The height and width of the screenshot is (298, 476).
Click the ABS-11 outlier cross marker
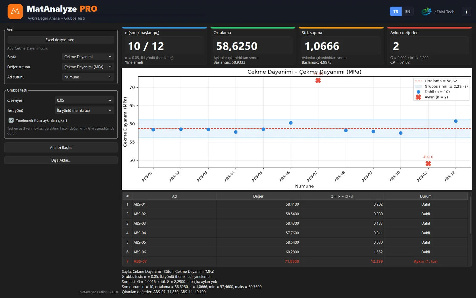click(x=428, y=163)
